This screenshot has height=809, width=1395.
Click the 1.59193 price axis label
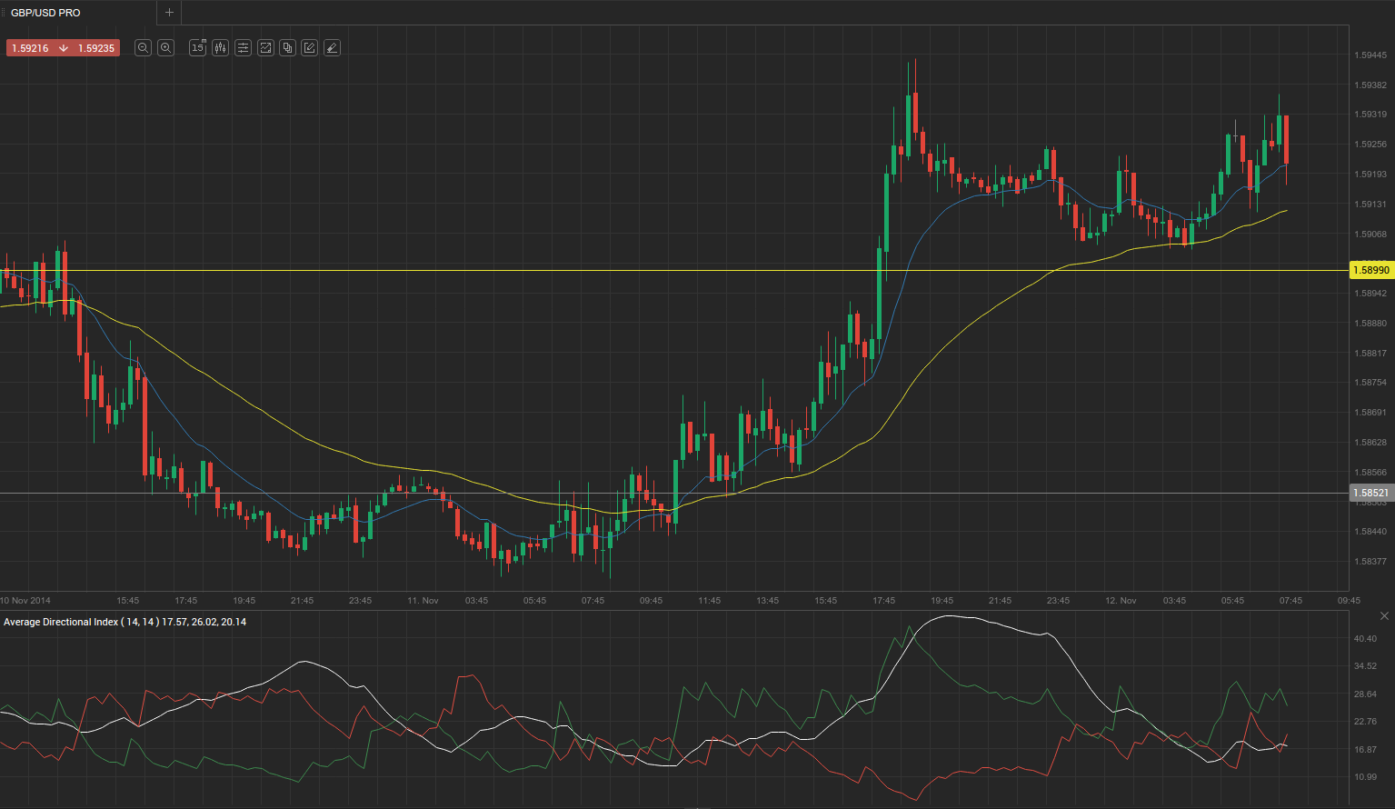click(x=1370, y=175)
